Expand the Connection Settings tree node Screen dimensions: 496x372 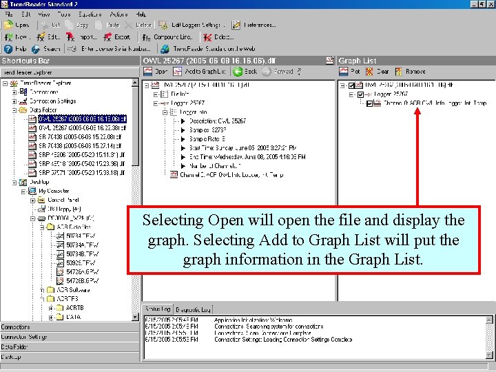[x=14, y=101]
